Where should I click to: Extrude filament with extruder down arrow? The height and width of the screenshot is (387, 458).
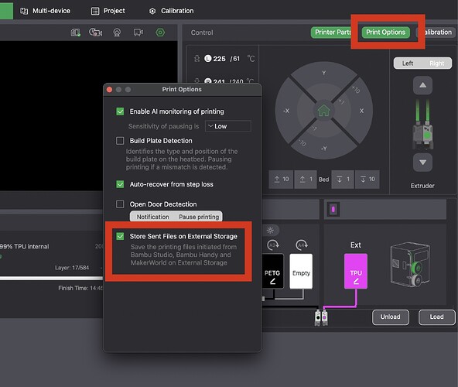click(x=422, y=163)
